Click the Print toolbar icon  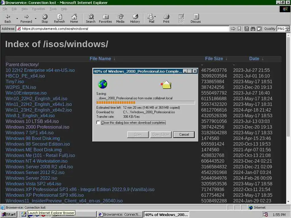(x=166, y=17)
